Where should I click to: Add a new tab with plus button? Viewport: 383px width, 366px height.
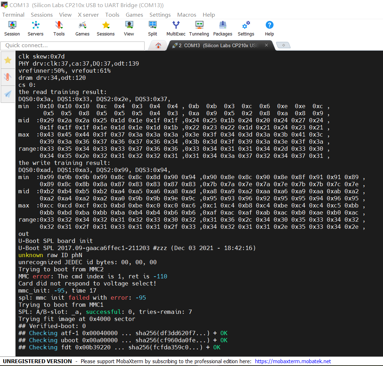(x=283, y=45)
